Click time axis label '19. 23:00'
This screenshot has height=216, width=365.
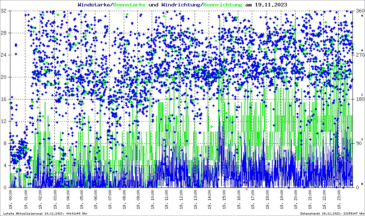pyautogui.click(x=339, y=199)
